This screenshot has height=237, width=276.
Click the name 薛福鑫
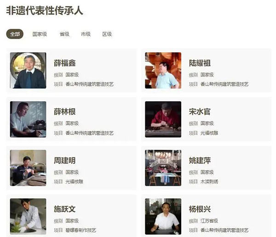click(65, 63)
